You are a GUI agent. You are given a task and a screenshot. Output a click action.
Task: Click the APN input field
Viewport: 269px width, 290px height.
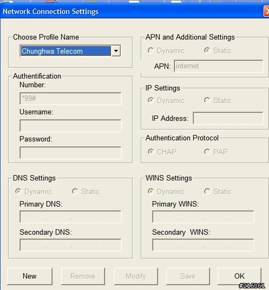219,66
